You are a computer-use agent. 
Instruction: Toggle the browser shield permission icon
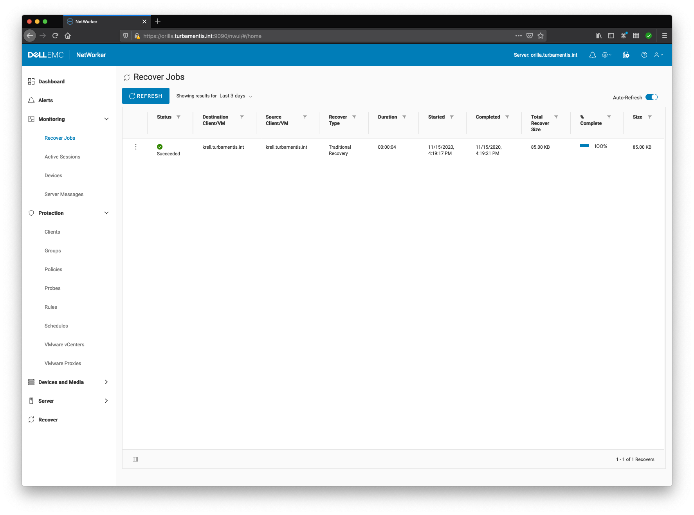click(125, 36)
